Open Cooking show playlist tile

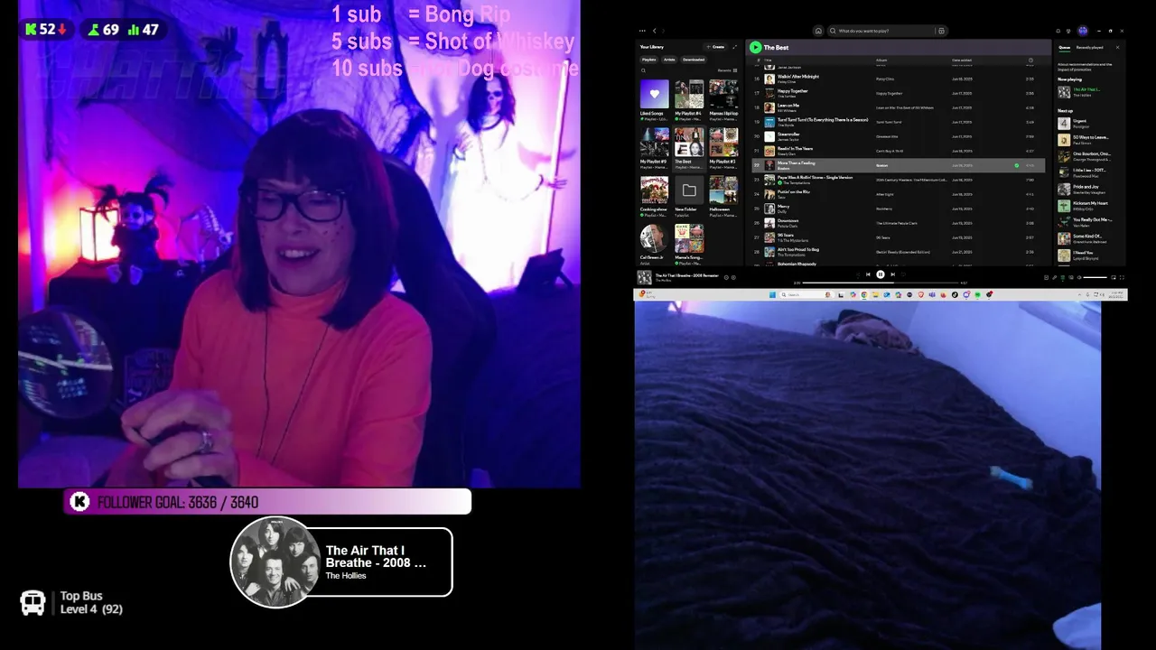(654, 196)
